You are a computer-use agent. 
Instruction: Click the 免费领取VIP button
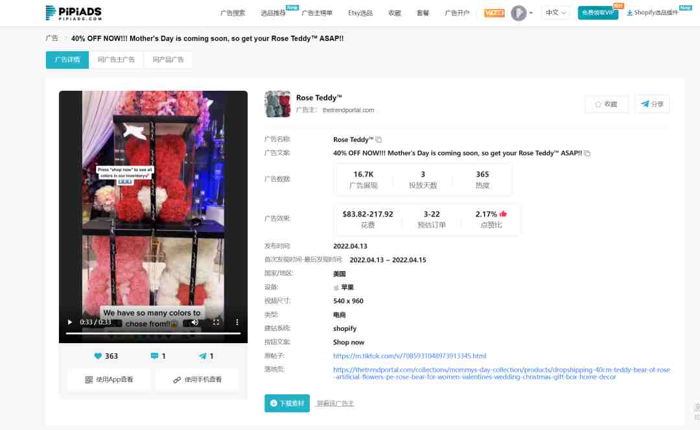coord(598,12)
